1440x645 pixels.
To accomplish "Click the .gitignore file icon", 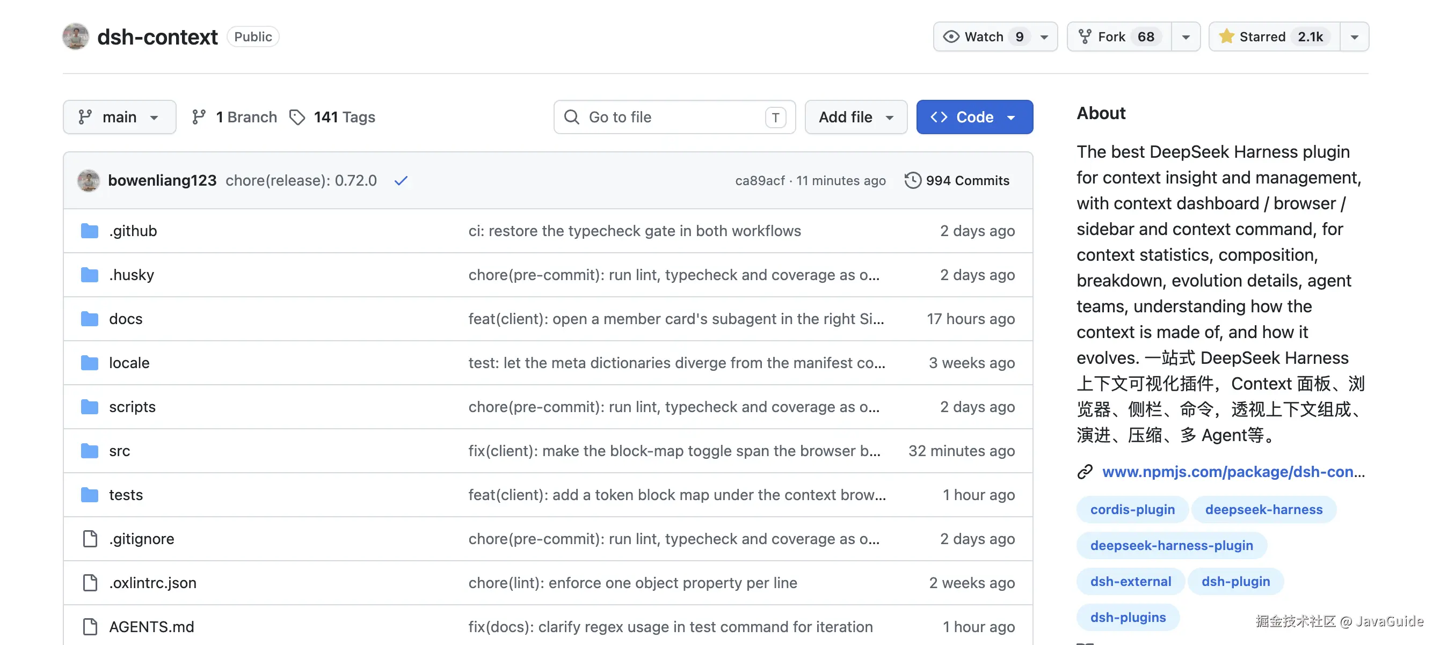I will (90, 539).
